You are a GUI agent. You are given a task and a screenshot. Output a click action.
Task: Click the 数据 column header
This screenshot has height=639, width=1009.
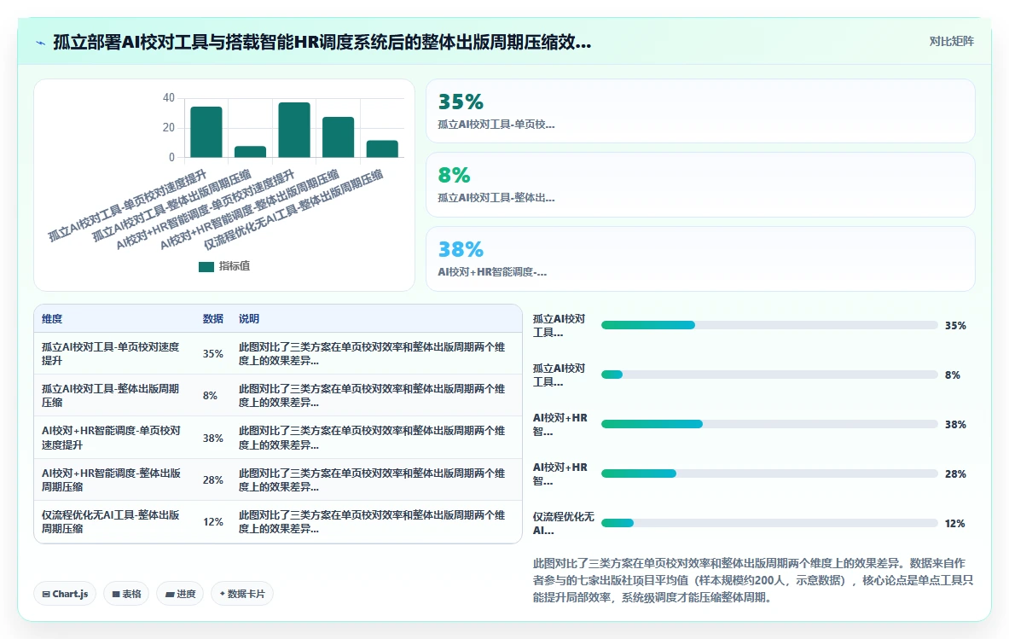(213, 318)
